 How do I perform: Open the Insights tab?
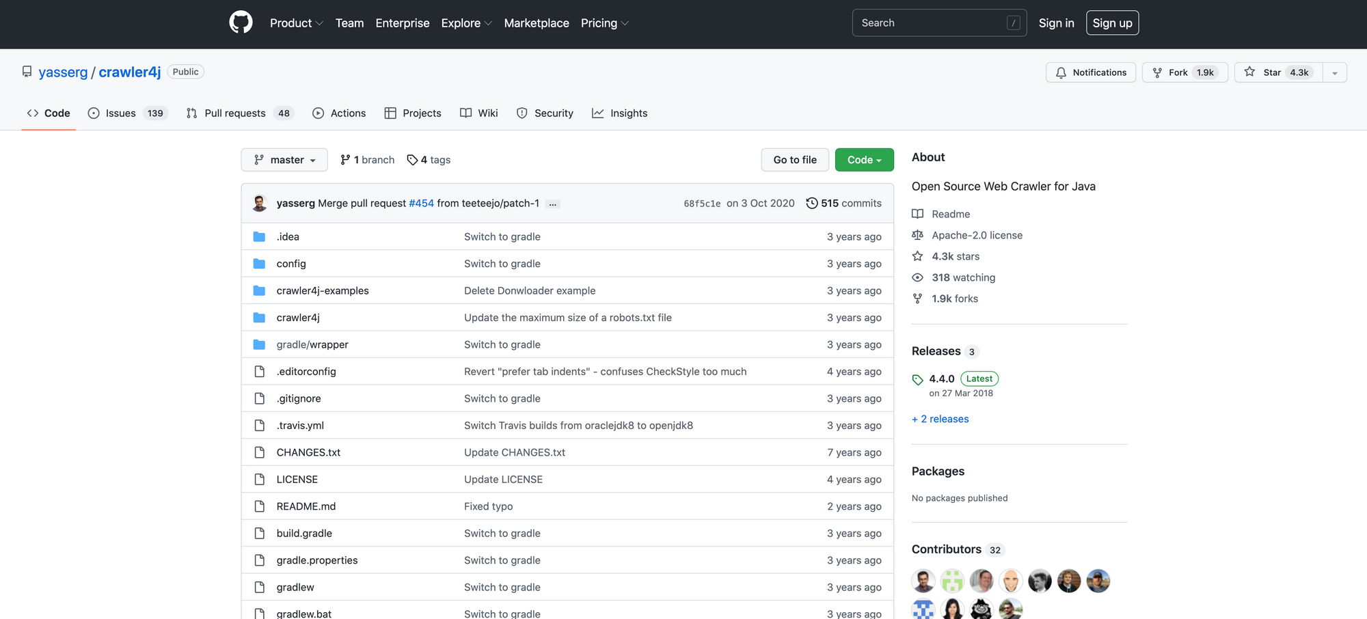click(619, 113)
